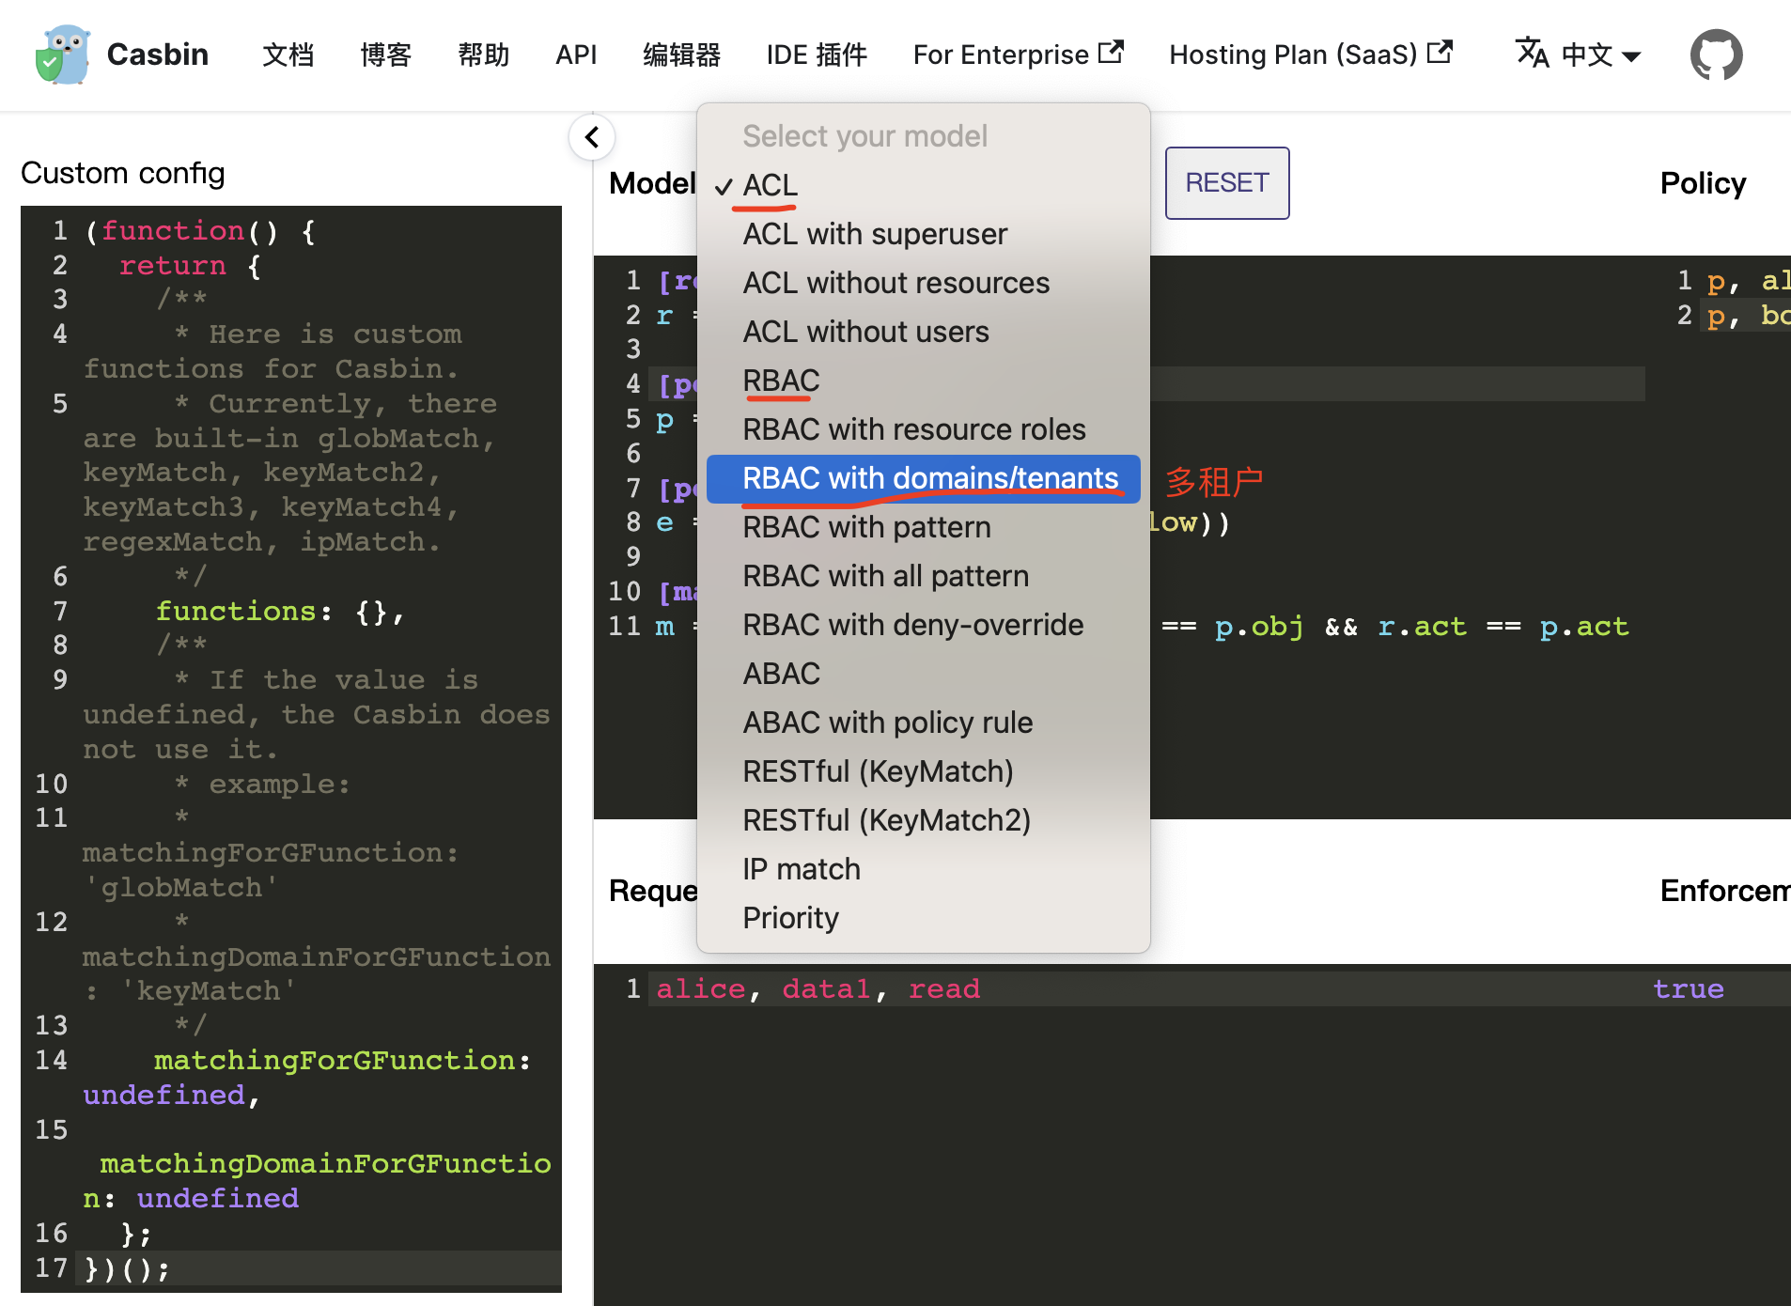
Task: Choose RBAC with domains/tenants option
Action: click(x=929, y=478)
